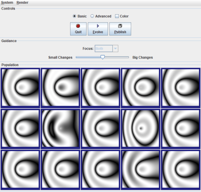Select the center image of the population grid
Viewport: 201px width, 192px height.
pyautogui.click(x=101, y=128)
